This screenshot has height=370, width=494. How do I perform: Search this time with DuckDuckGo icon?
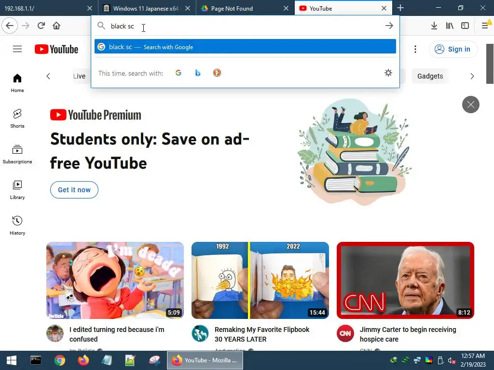click(x=217, y=73)
